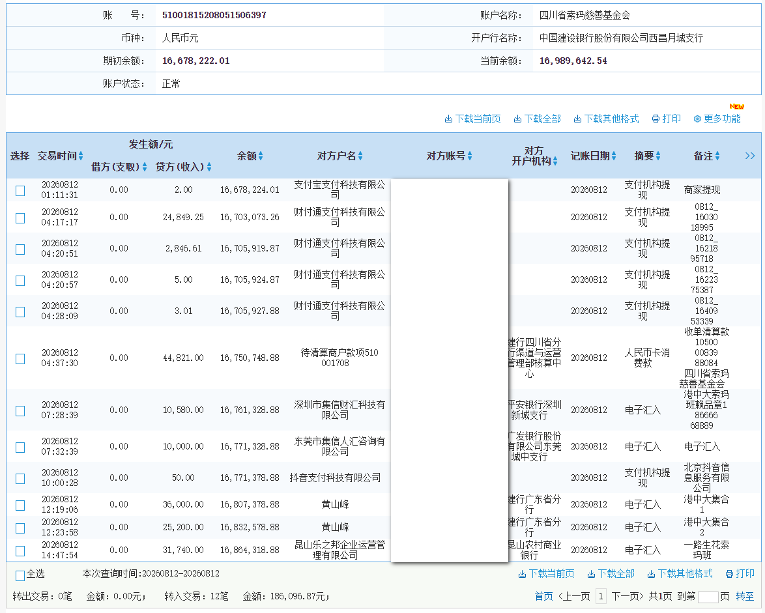Click the 一路生花索玛班 remark cell
765x613 pixels.
coord(706,550)
